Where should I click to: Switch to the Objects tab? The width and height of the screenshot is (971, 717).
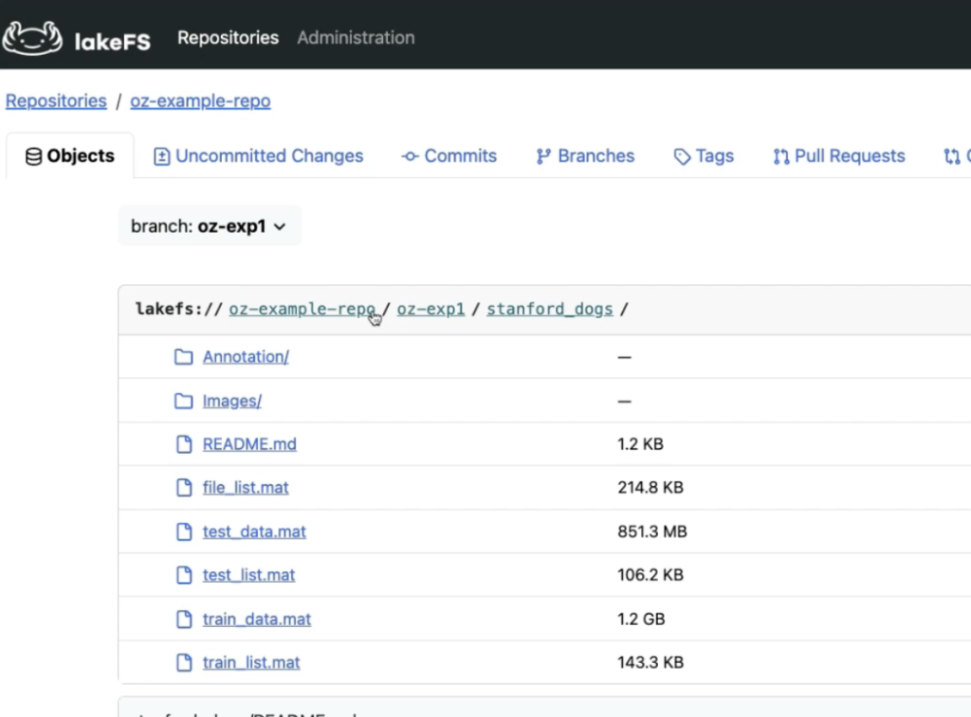coord(70,156)
